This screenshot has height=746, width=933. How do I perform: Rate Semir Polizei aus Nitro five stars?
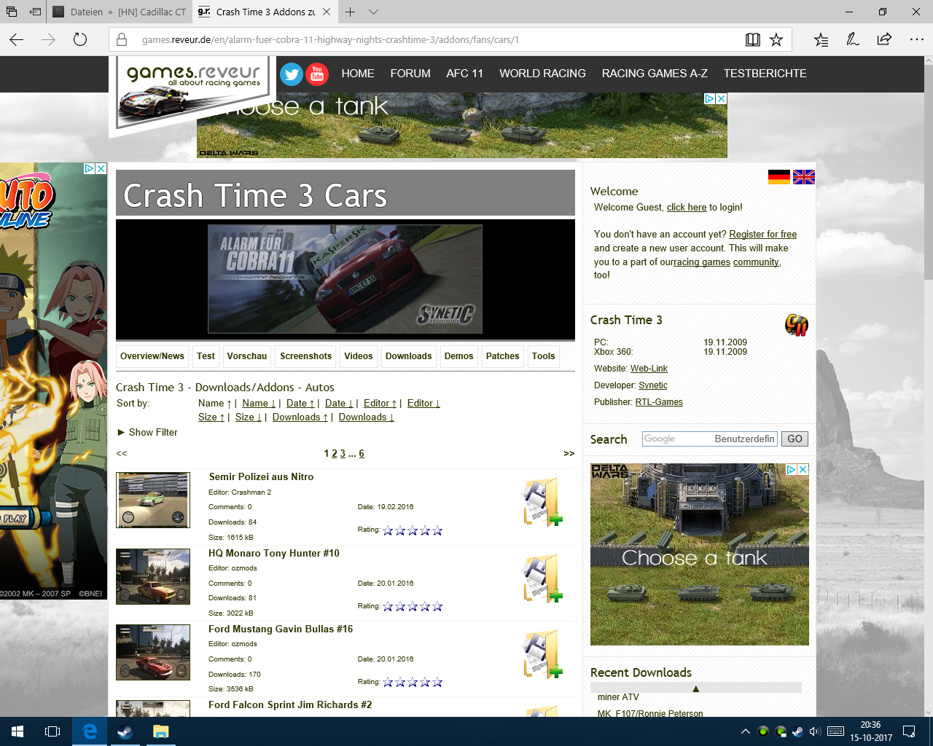(x=437, y=530)
